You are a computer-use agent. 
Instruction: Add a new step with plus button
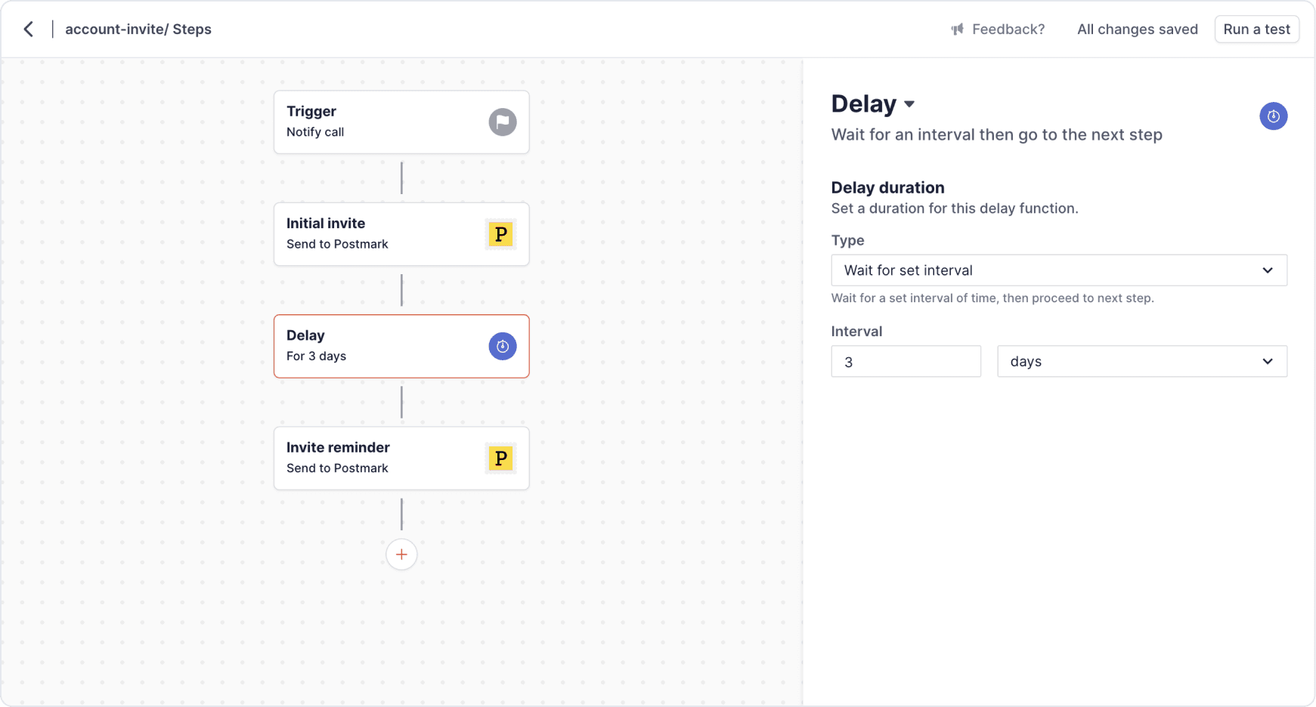401,554
